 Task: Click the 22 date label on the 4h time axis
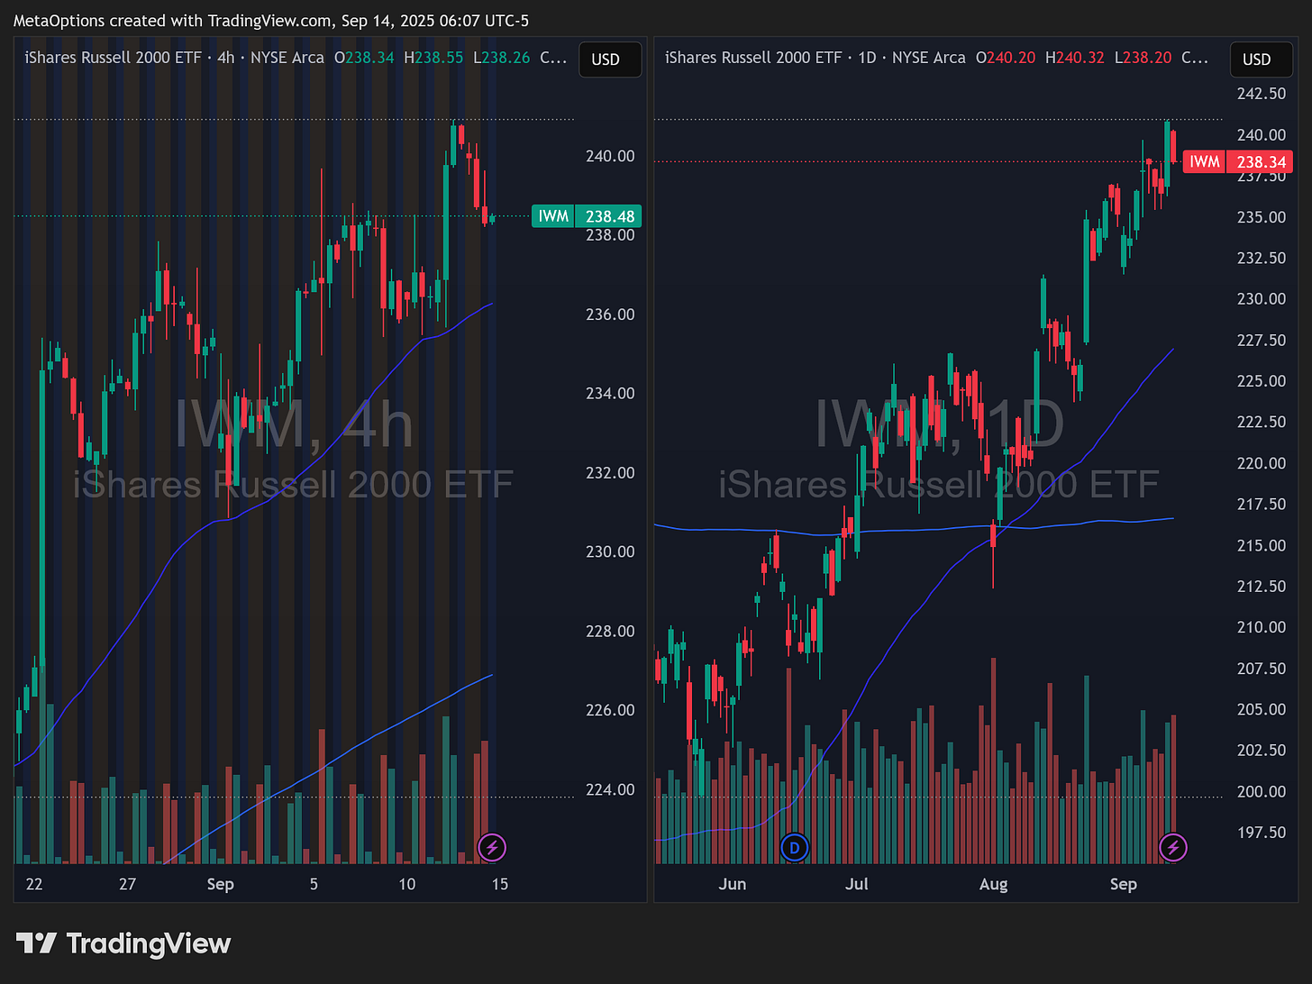(34, 884)
